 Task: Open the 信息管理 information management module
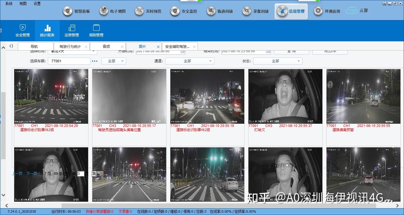[291, 11]
